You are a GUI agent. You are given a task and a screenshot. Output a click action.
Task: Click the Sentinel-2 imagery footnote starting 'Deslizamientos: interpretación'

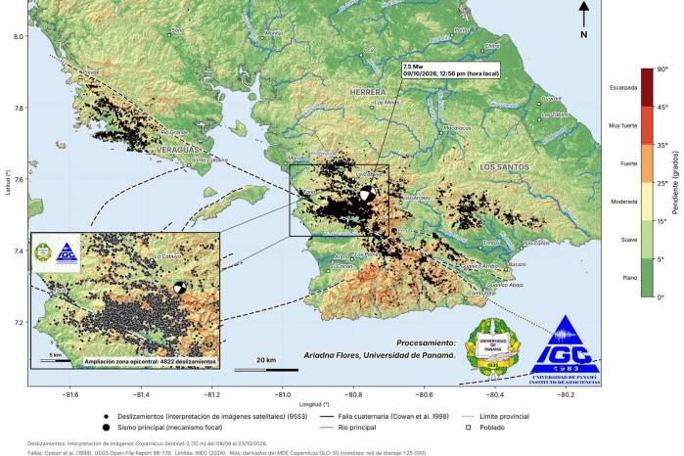(148, 443)
